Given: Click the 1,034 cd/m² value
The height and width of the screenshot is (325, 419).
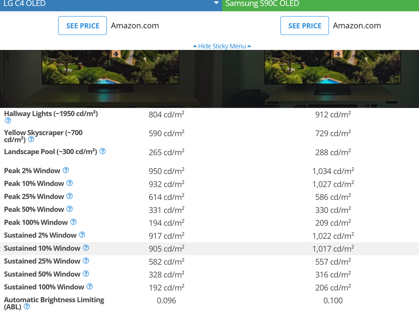Looking at the screenshot, I should click(333, 171).
